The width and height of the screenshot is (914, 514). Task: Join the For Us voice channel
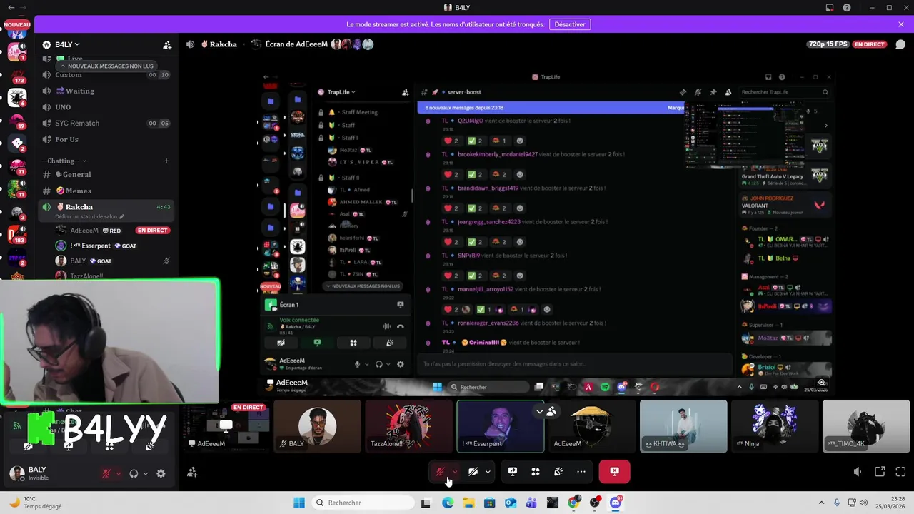tap(106, 139)
